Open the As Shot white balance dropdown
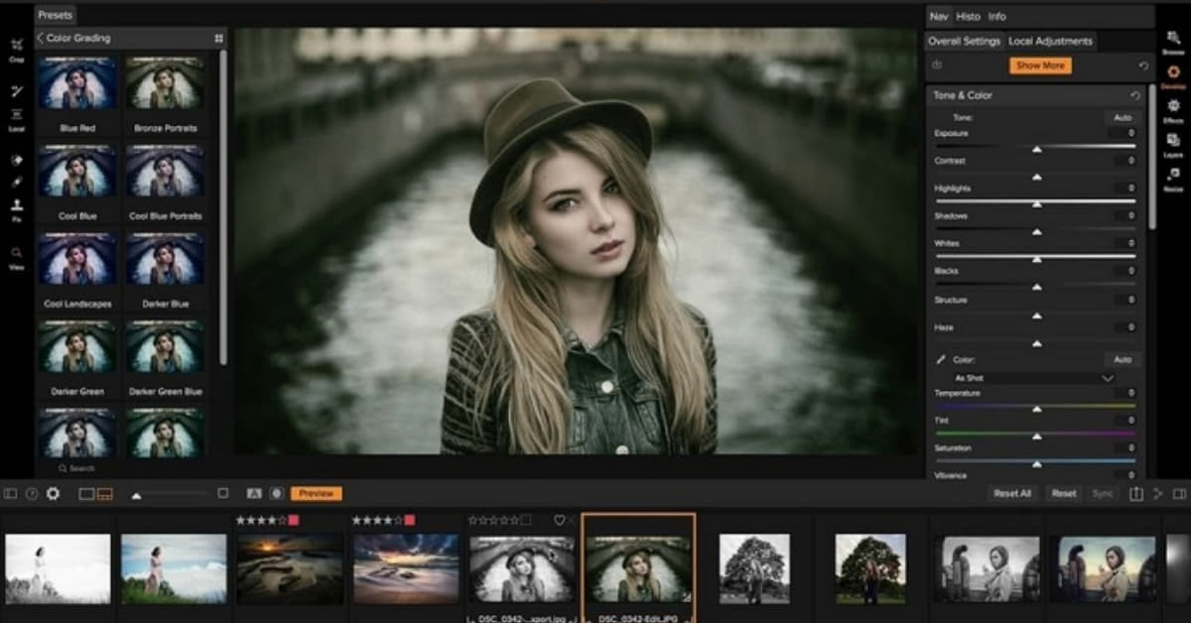Image resolution: width=1191 pixels, height=623 pixels. (x=1033, y=378)
